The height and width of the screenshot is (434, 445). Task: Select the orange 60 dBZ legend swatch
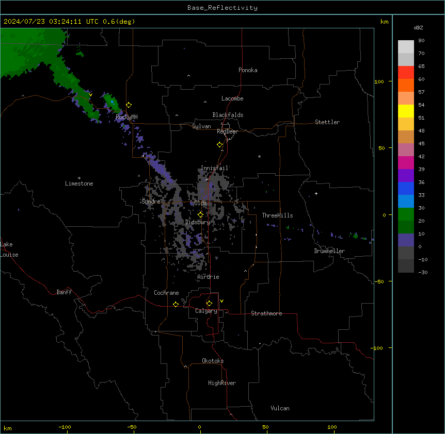tap(406, 85)
